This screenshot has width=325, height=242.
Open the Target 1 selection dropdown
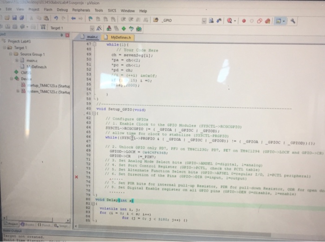pyautogui.click(x=92, y=28)
